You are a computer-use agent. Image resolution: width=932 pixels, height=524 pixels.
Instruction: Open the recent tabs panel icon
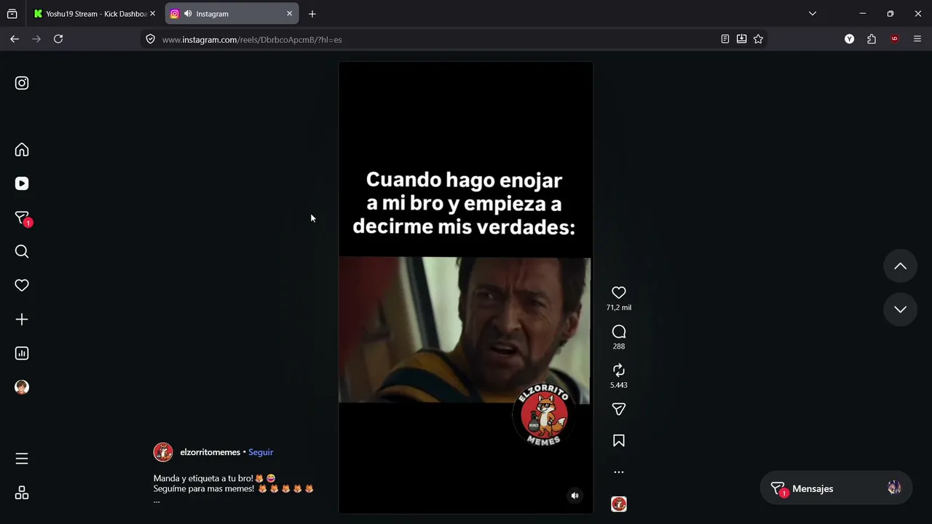pos(12,14)
